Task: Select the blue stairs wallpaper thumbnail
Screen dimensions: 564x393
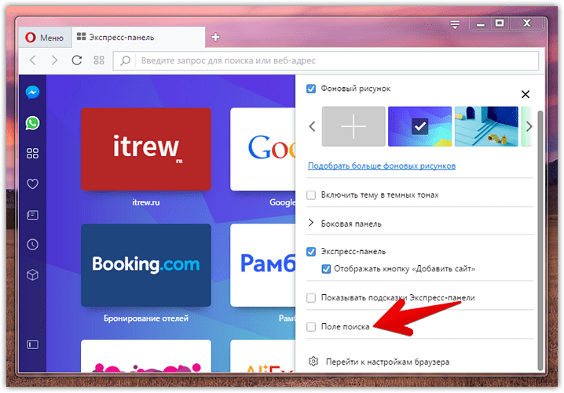Action: point(486,126)
